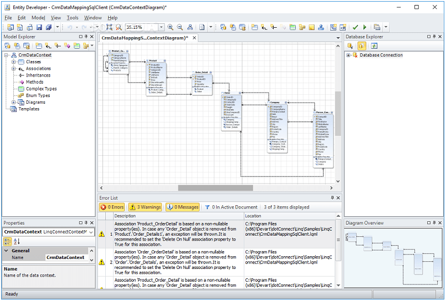Toggle highlighted view button in Database Explorer
Screen dimensions: 446x300
362,46
